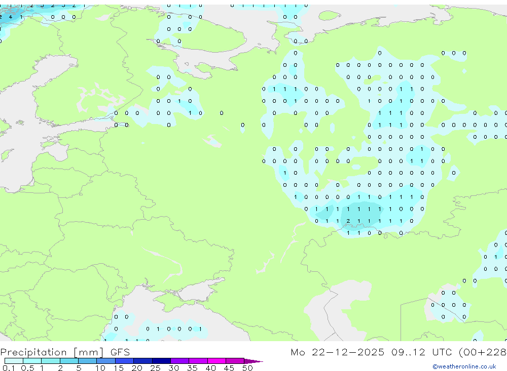Click the weatheronline.co.uk copyright link

464,366
